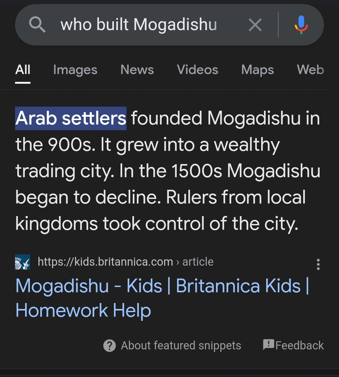339x377 pixels.
Task: Go to the Maps tab
Action: 257,70
